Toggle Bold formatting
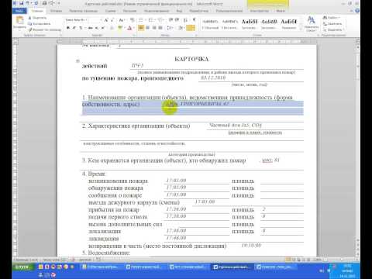Viewport: 372px width, 279px height. tap(68, 28)
